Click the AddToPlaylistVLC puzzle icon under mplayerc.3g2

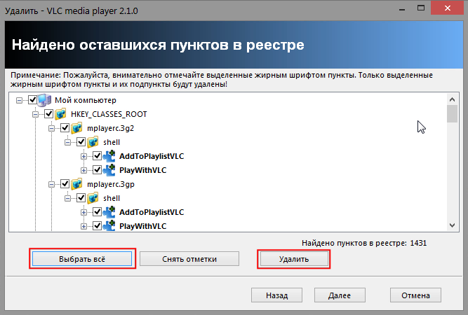click(x=110, y=156)
